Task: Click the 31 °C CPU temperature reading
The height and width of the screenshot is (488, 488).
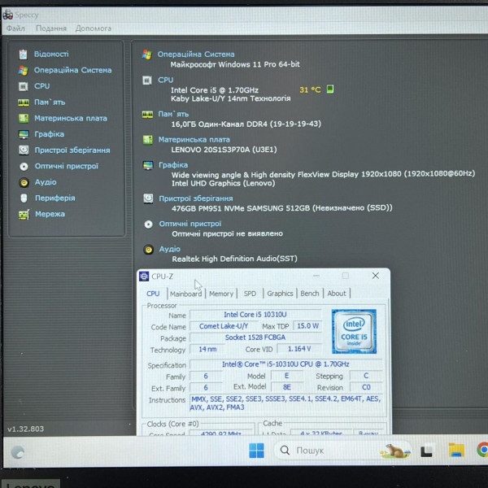Action: pyautogui.click(x=310, y=90)
